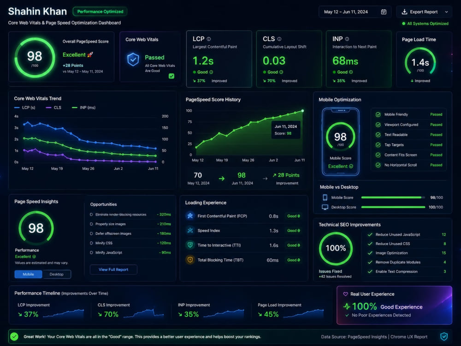461x346 pixels.
Task: Select Minify CSS radio
Action: click(x=91, y=243)
